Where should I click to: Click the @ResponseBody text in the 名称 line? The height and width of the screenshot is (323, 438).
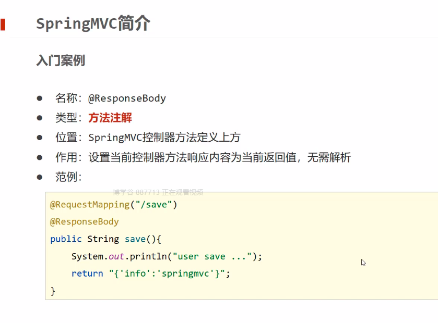coord(127,98)
